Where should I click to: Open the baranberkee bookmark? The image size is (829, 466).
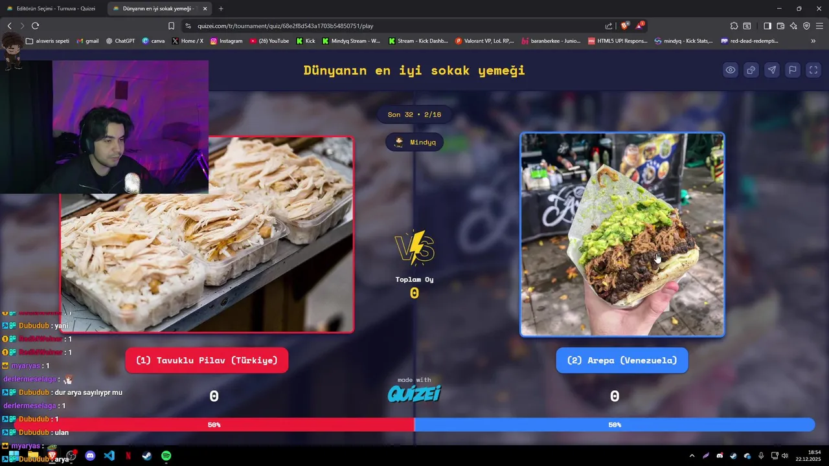point(551,41)
